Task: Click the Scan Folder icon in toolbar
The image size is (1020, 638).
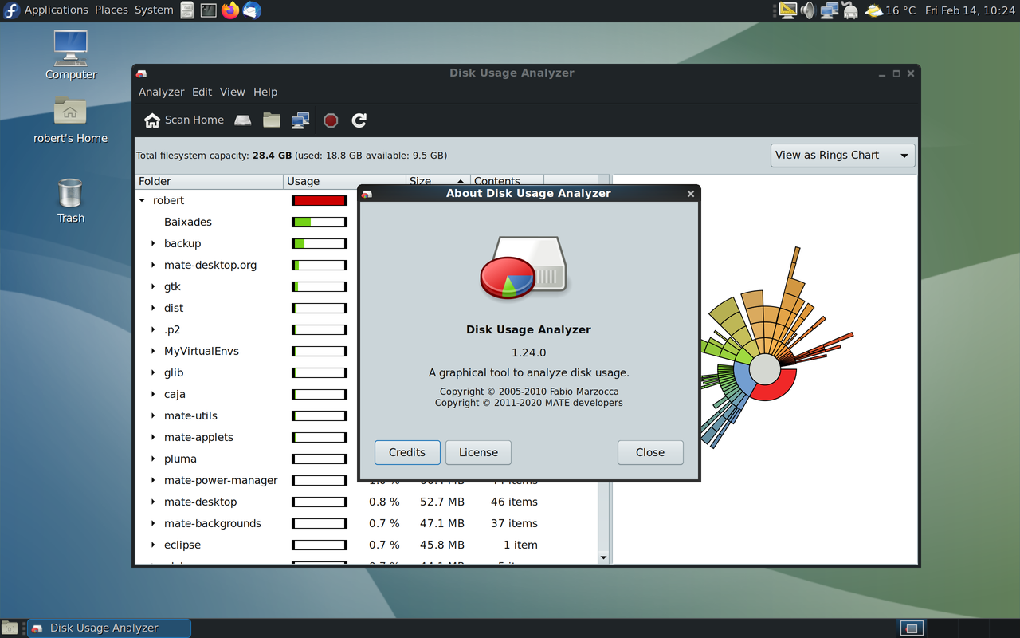Action: 272,120
